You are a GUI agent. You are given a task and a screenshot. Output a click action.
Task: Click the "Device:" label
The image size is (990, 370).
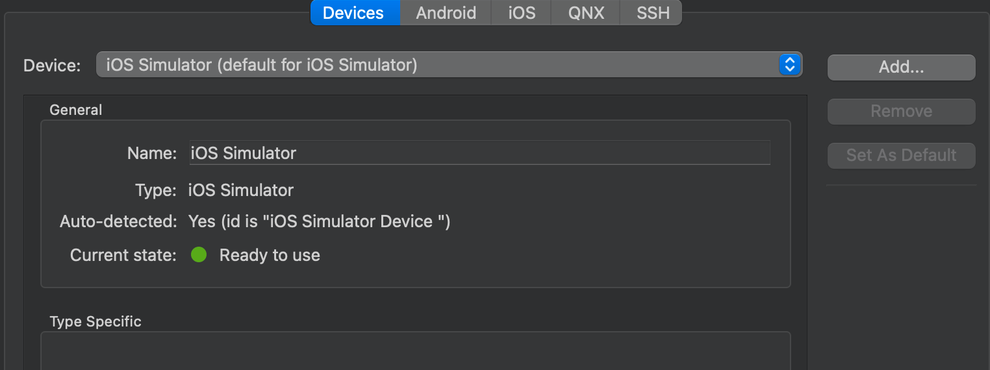52,66
